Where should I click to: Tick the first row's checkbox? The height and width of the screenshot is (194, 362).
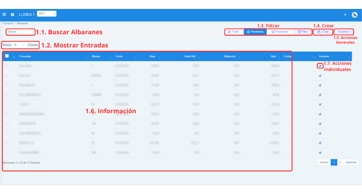tap(7, 66)
